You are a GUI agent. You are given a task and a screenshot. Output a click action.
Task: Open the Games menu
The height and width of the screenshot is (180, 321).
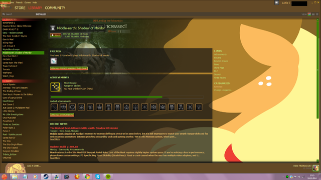28,2
